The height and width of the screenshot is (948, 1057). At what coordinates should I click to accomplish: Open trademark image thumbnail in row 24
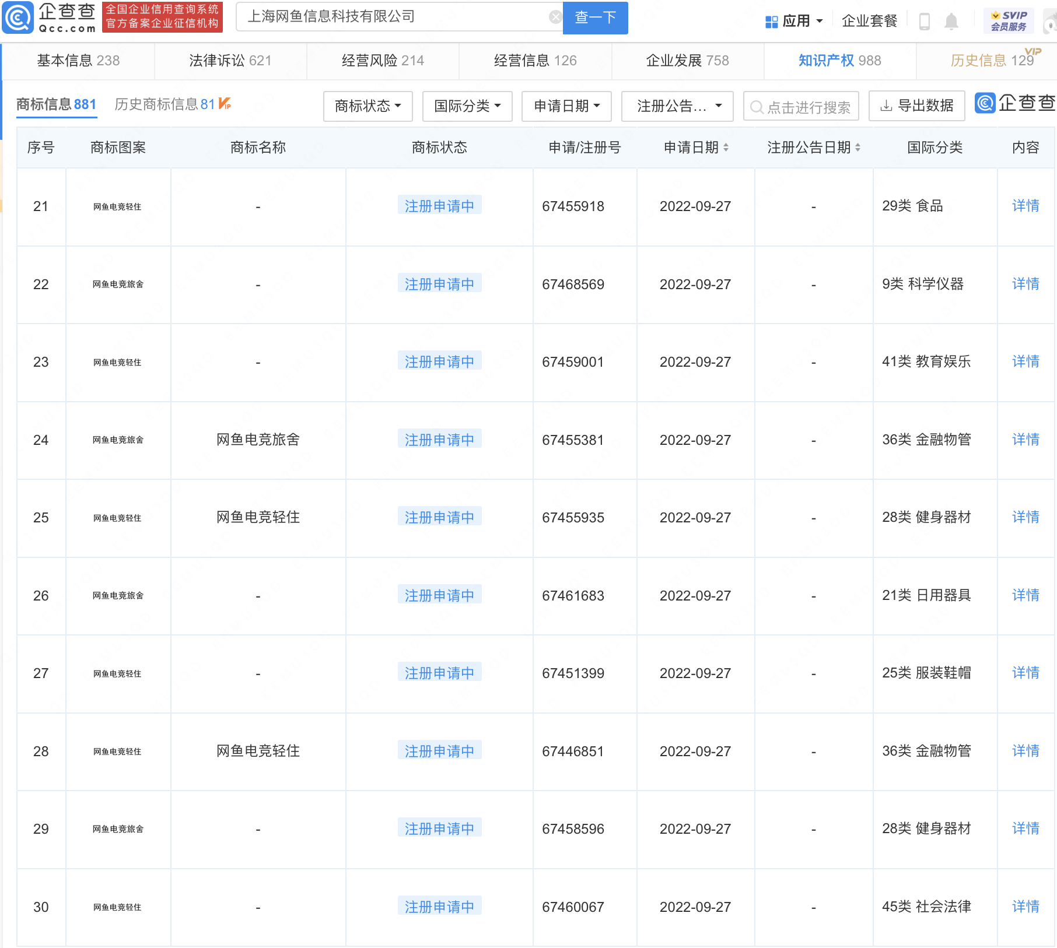pyautogui.click(x=118, y=440)
